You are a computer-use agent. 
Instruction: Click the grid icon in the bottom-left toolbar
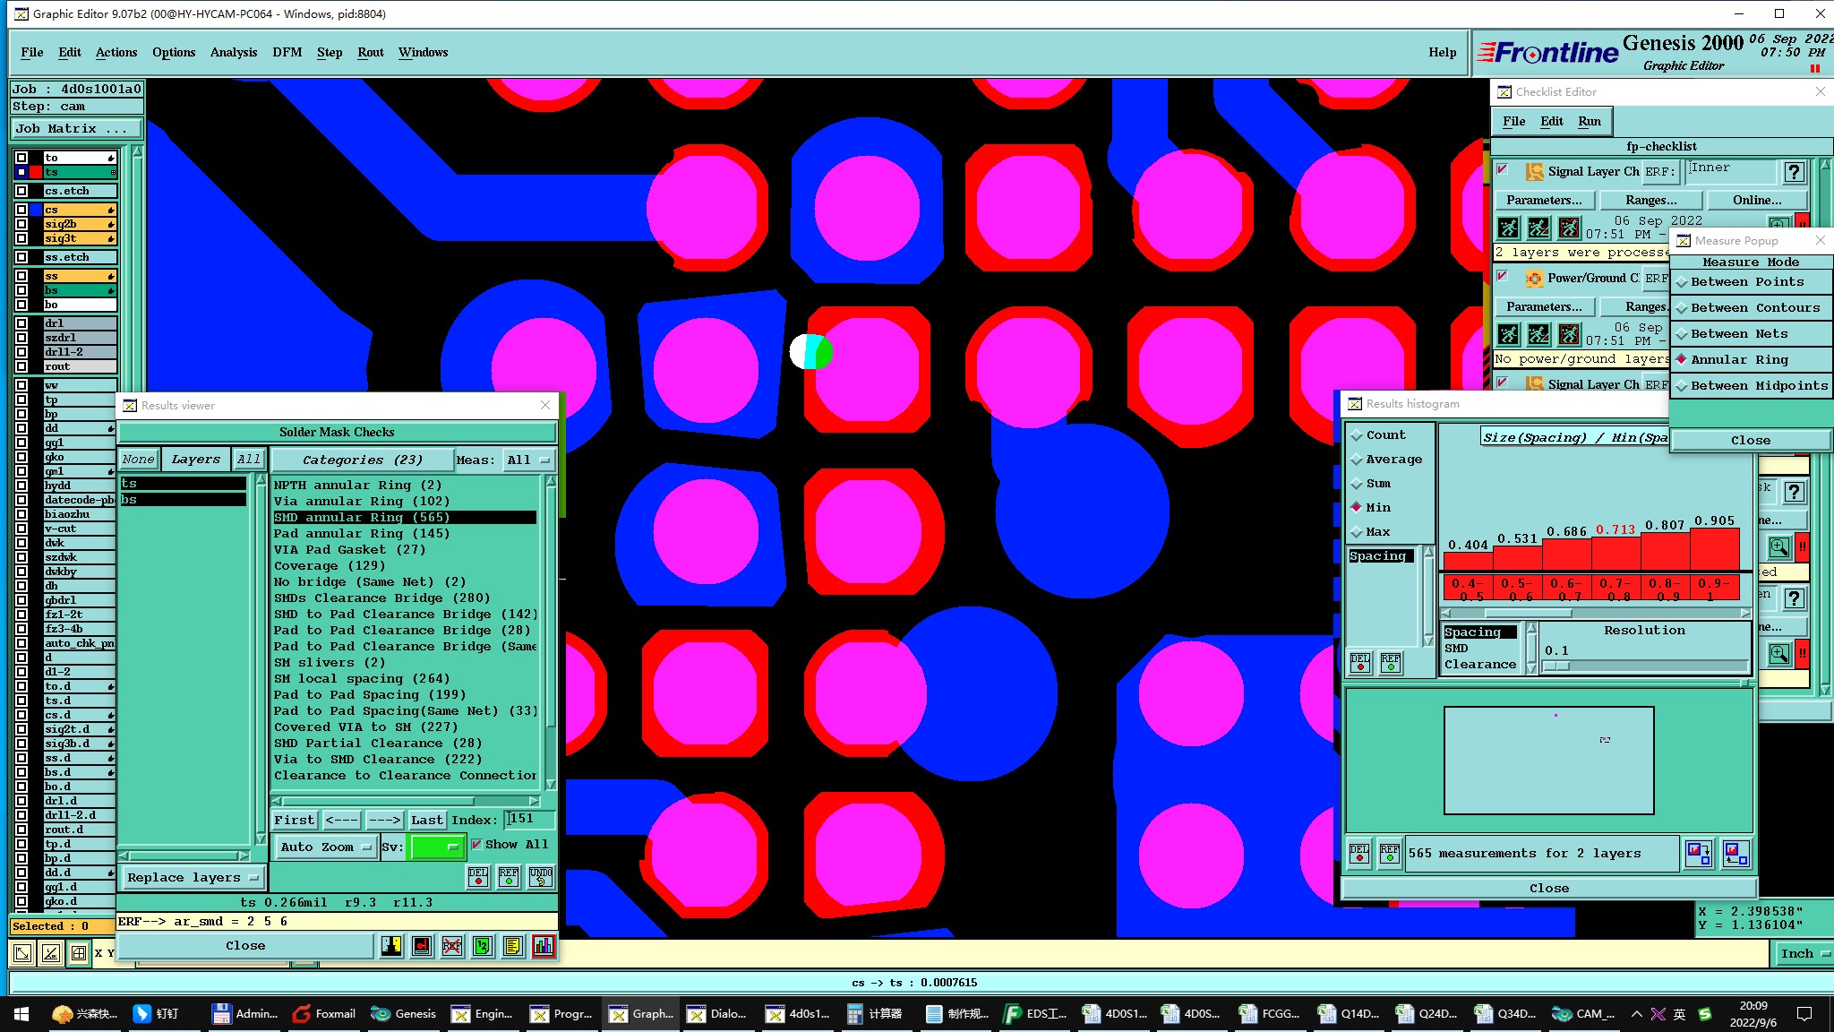79,953
